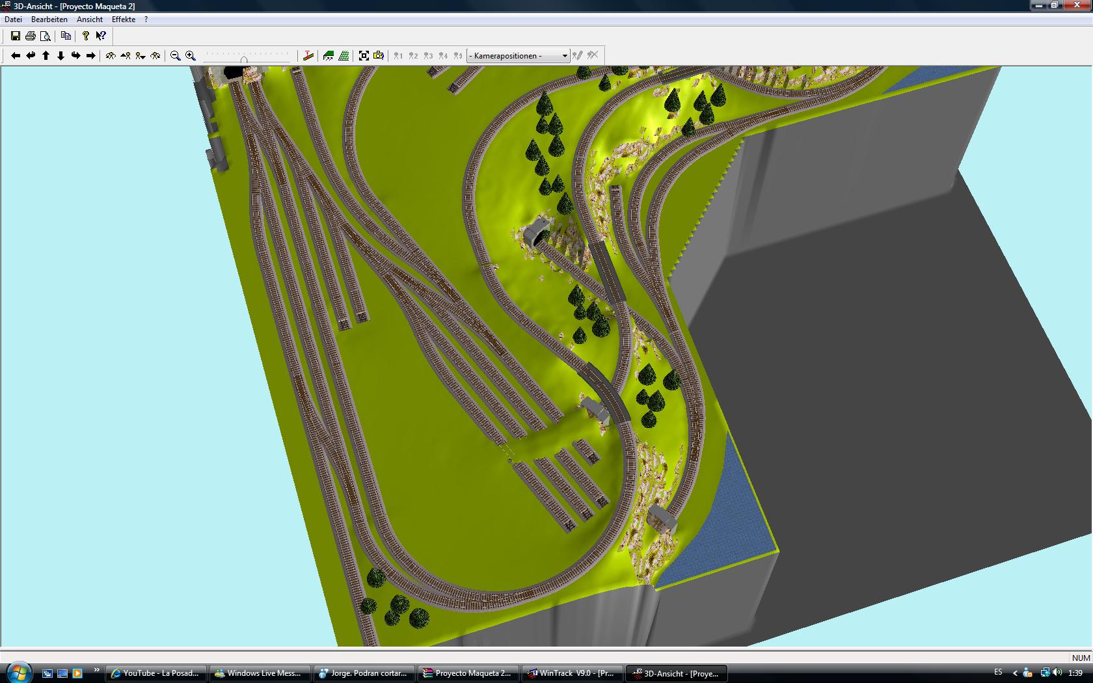This screenshot has height=683, width=1093.
Task: Show hidden tray icons arrow
Action: click(1015, 673)
